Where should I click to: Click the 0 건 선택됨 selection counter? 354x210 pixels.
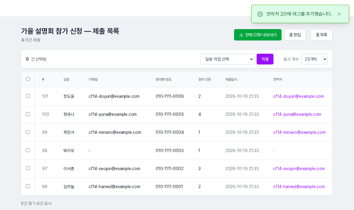pyautogui.click(x=36, y=59)
